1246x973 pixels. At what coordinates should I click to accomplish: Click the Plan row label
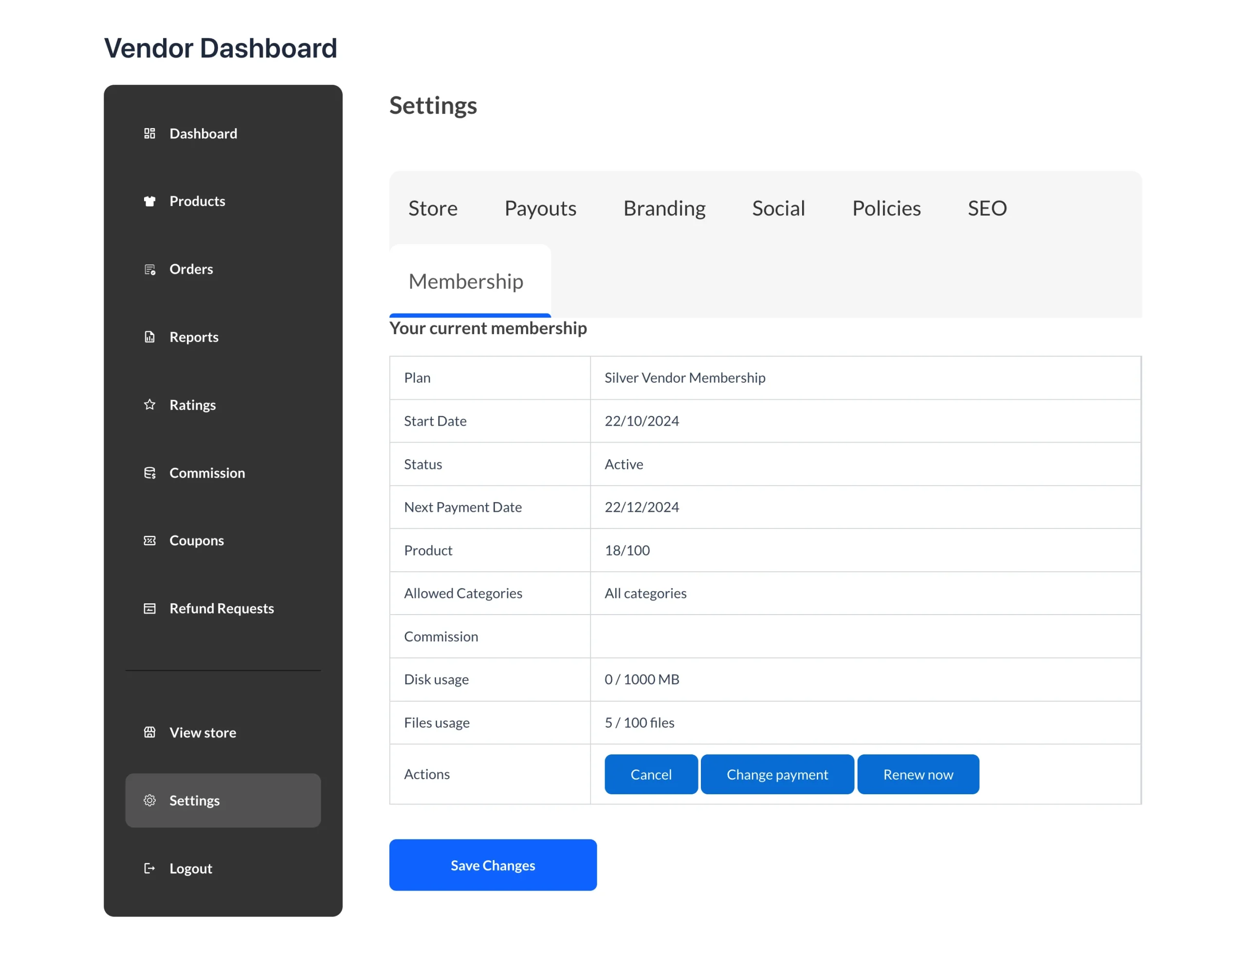pyautogui.click(x=417, y=378)
